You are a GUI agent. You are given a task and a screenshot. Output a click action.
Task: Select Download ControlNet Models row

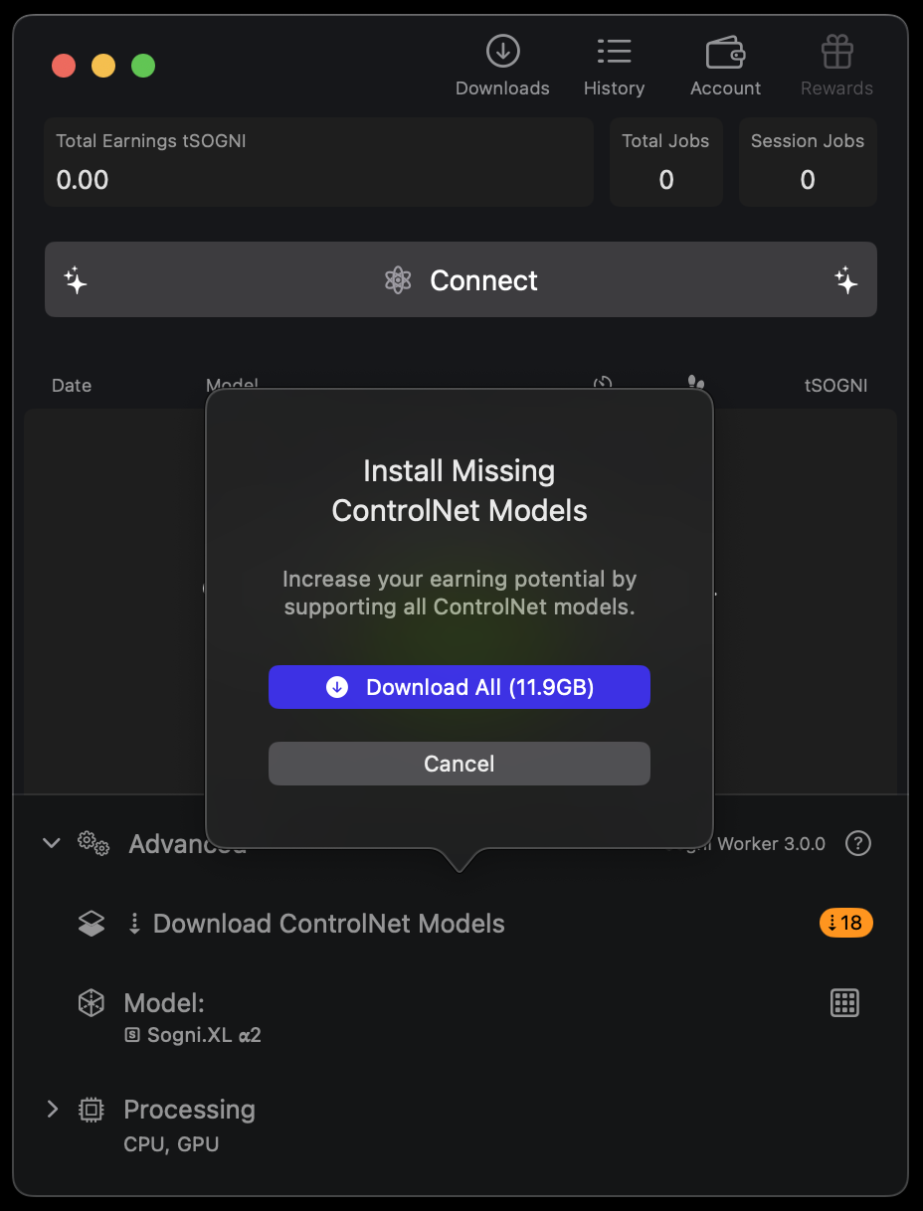pos(328,924)
